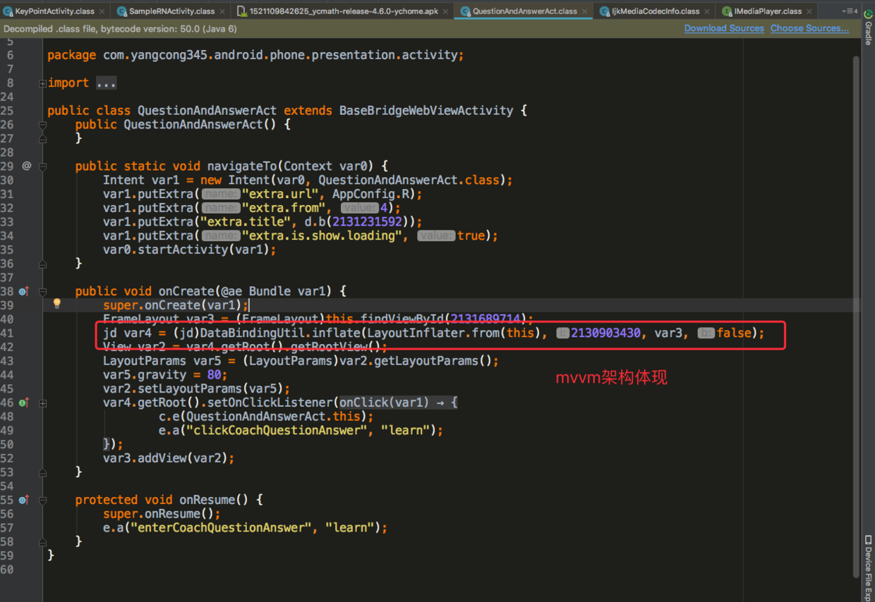
Task: Click the LayoutInflater.from(this) call
Action: pyautogui.click(x=454, y=333)
